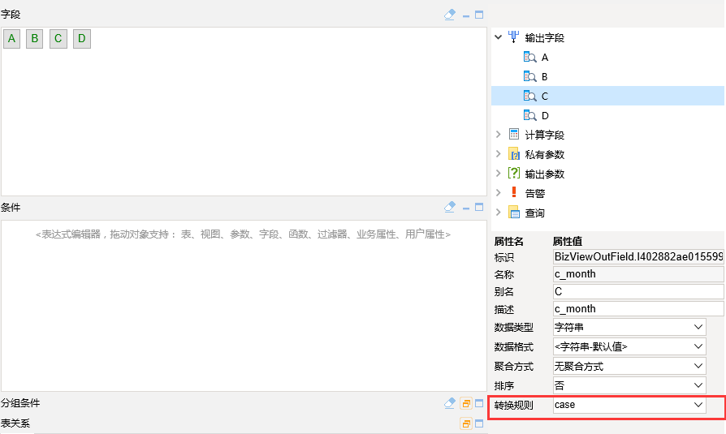Expand the 查询 node

coord(499,213)
